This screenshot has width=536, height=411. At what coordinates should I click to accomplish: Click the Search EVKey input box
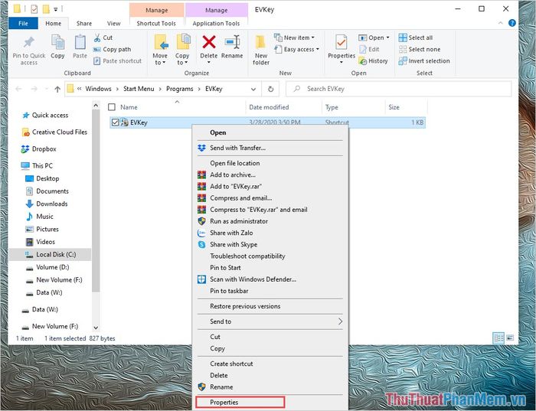(x=404, y=89)
